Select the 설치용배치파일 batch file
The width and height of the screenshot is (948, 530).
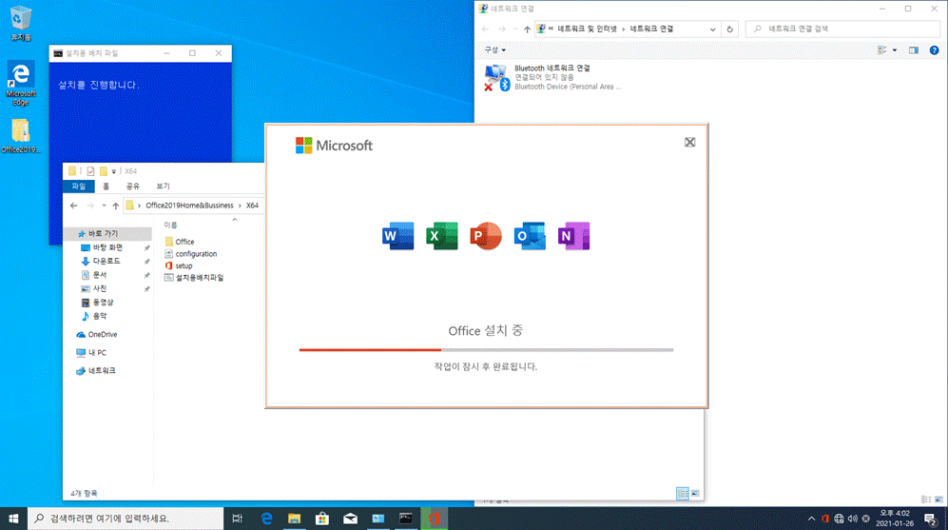tap(194, 278)
